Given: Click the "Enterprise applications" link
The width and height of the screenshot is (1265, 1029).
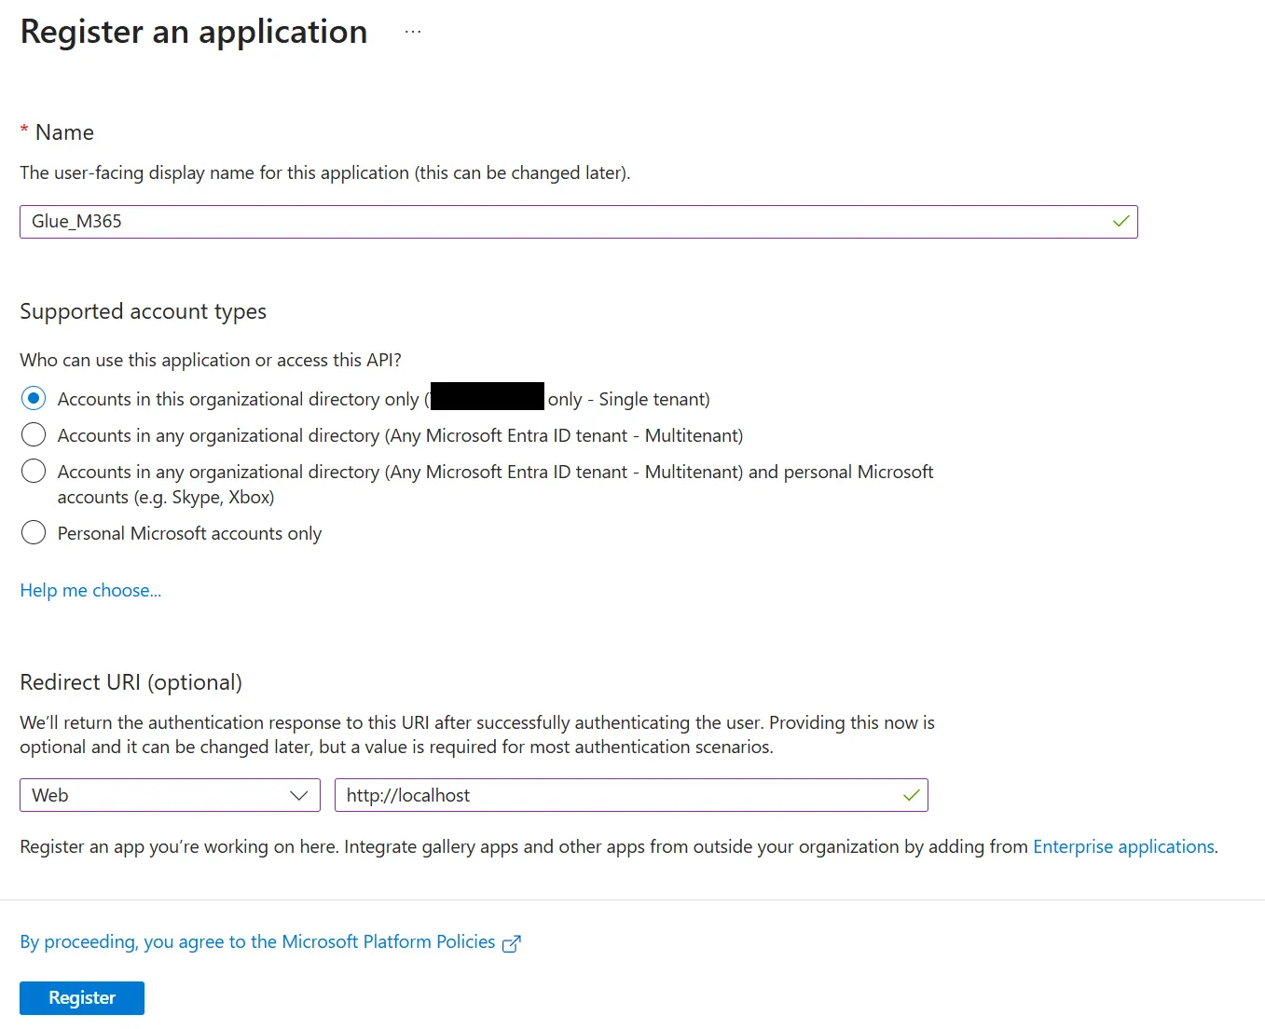Looking at the screenshot, I should [1122, 846].
